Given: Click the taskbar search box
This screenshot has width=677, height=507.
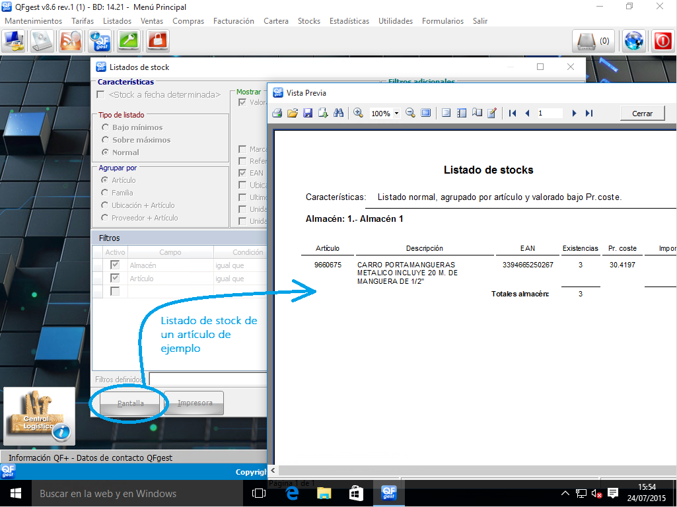Looking at the screenshot, I should [137, 493].
